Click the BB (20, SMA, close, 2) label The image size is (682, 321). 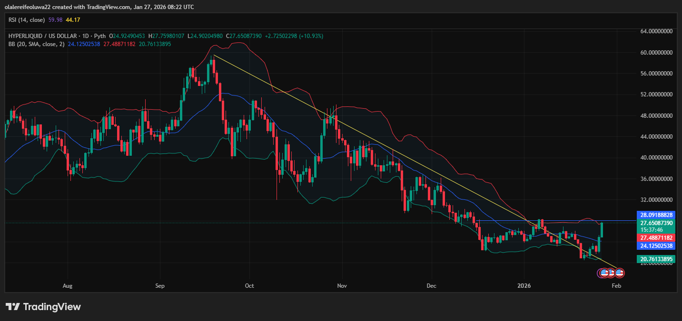[x=36, y=44]
